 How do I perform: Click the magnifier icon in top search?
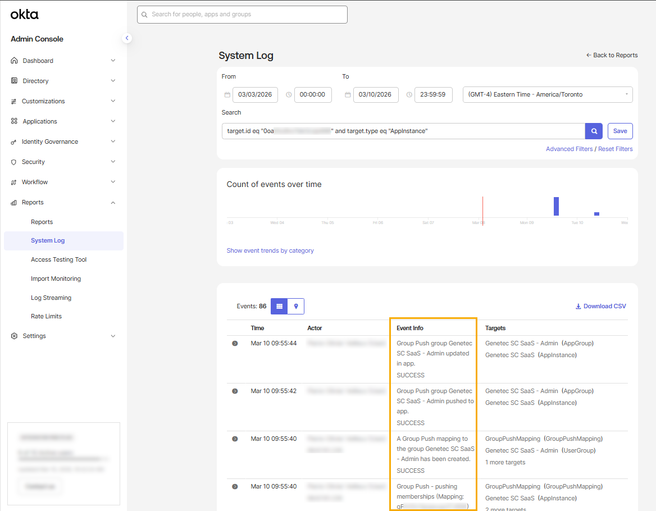coord(144,15)
